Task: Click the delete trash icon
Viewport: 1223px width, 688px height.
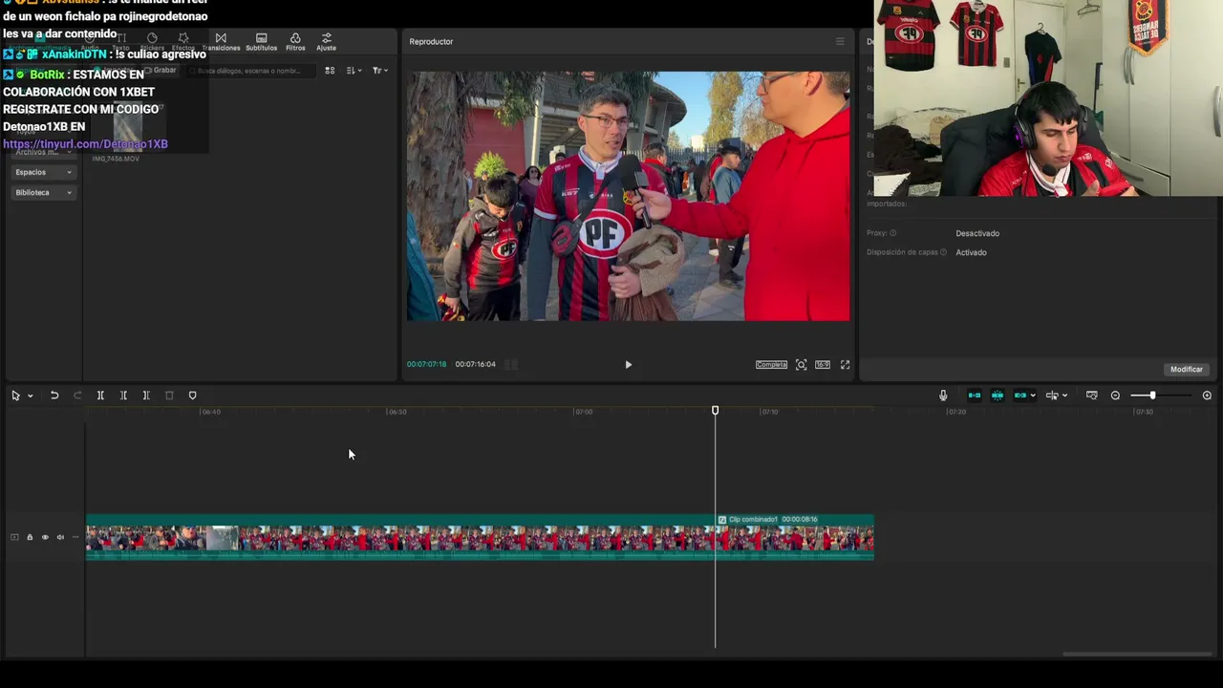Action: pyautogui.click(x=169, y=396)
